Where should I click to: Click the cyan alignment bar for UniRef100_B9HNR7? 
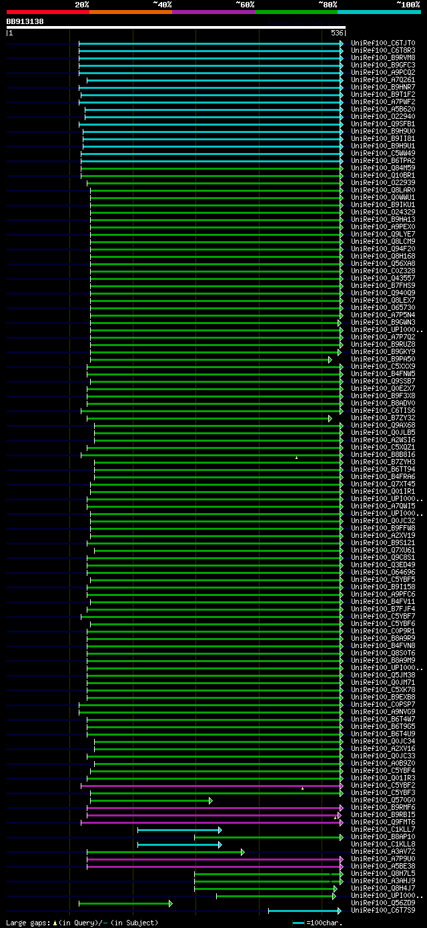click(x=211, y=88)
